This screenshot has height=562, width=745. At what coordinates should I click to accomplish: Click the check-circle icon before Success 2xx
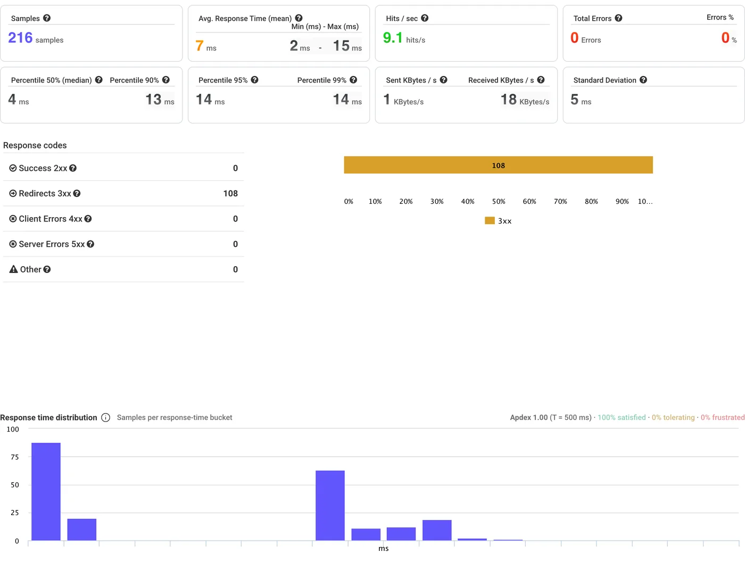pos(13,168)
